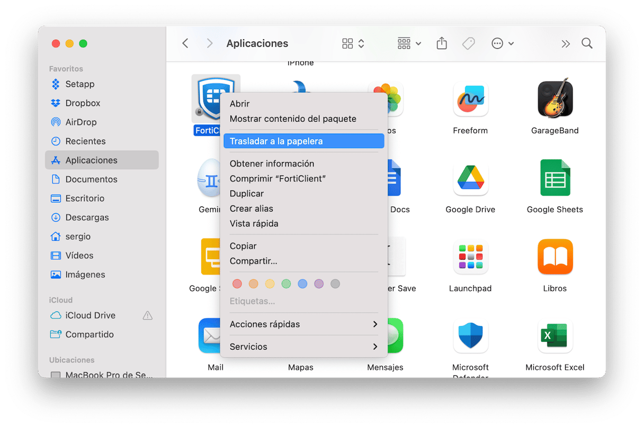This screenshot has width=644, height=428.
Task: Go forward with the right chevron
Action: pos(210,43)
